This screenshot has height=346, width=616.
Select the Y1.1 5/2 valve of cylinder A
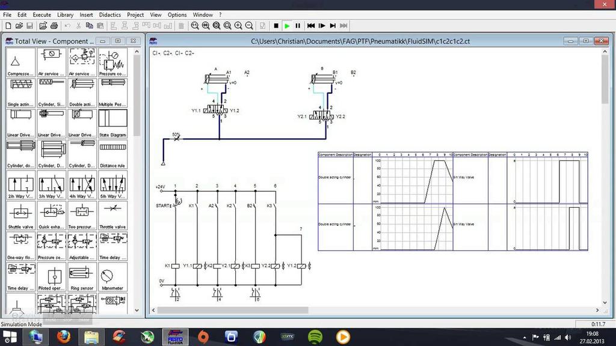(216, 111)
